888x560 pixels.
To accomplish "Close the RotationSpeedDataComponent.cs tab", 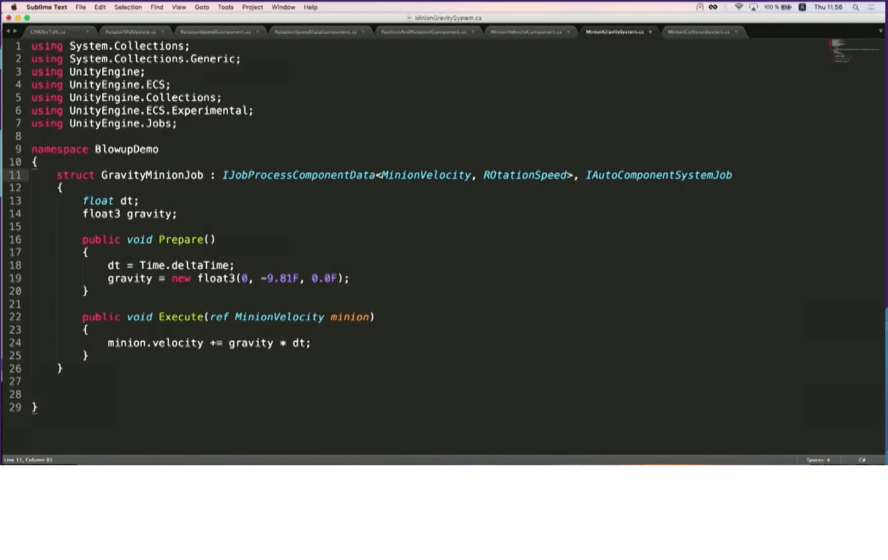I will pyautogui.click(x=364, y=32).
